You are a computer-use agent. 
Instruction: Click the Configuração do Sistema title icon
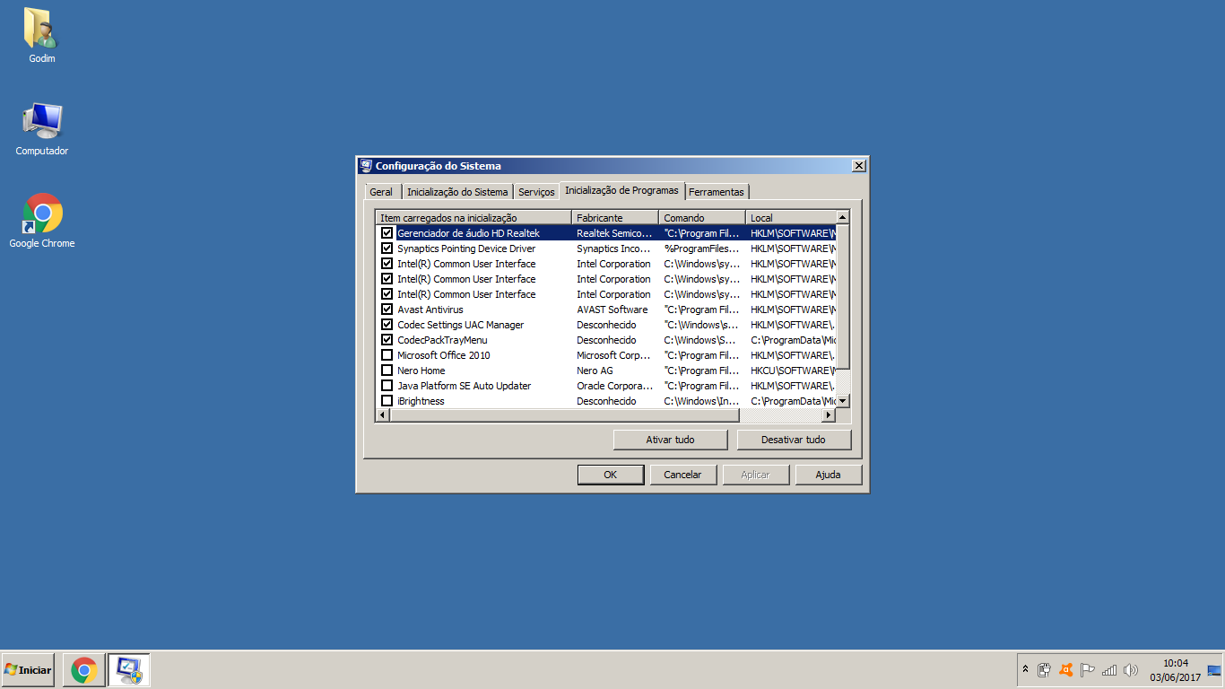point(366,166)
